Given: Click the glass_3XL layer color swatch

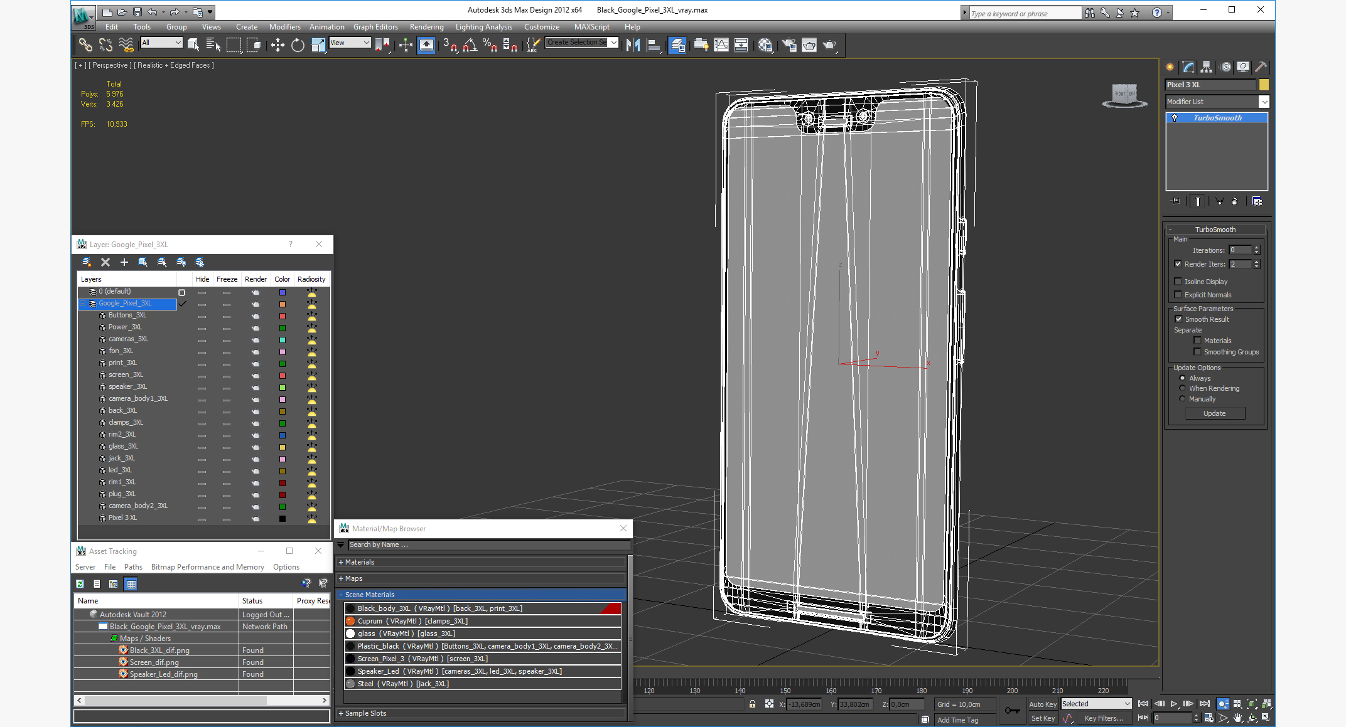Looking at the screenshot, I should tap(283, 447).
